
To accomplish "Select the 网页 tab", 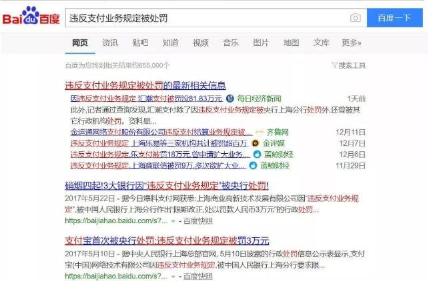I will point(80,43).
